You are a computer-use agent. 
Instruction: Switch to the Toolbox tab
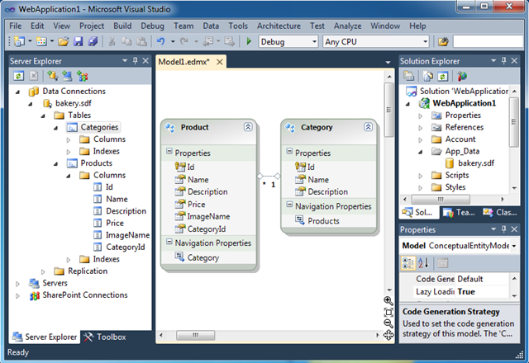click(x=105, y=337)
